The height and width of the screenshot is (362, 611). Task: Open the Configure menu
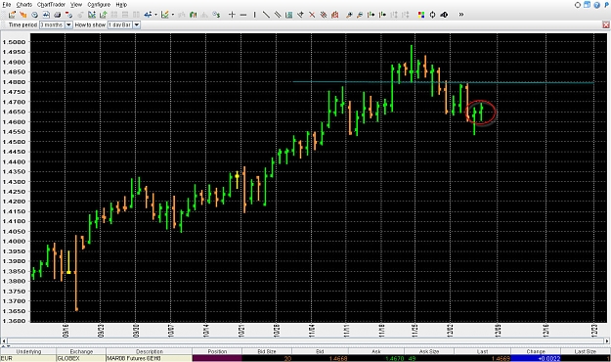(99, 5)
